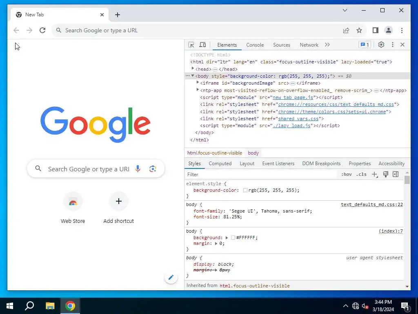Add a new style rule plus icon
The width and height of the screenshot is (418, 314).
(x=375, y=174)
